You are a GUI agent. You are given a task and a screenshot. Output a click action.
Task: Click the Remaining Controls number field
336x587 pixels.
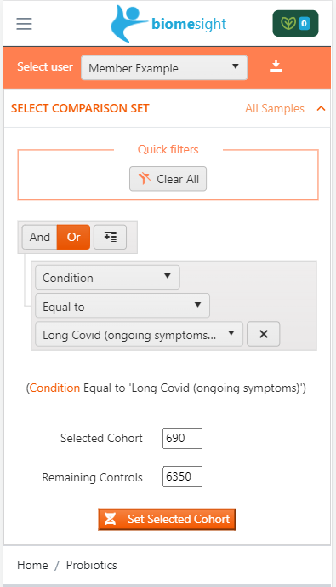coord(182,476)
